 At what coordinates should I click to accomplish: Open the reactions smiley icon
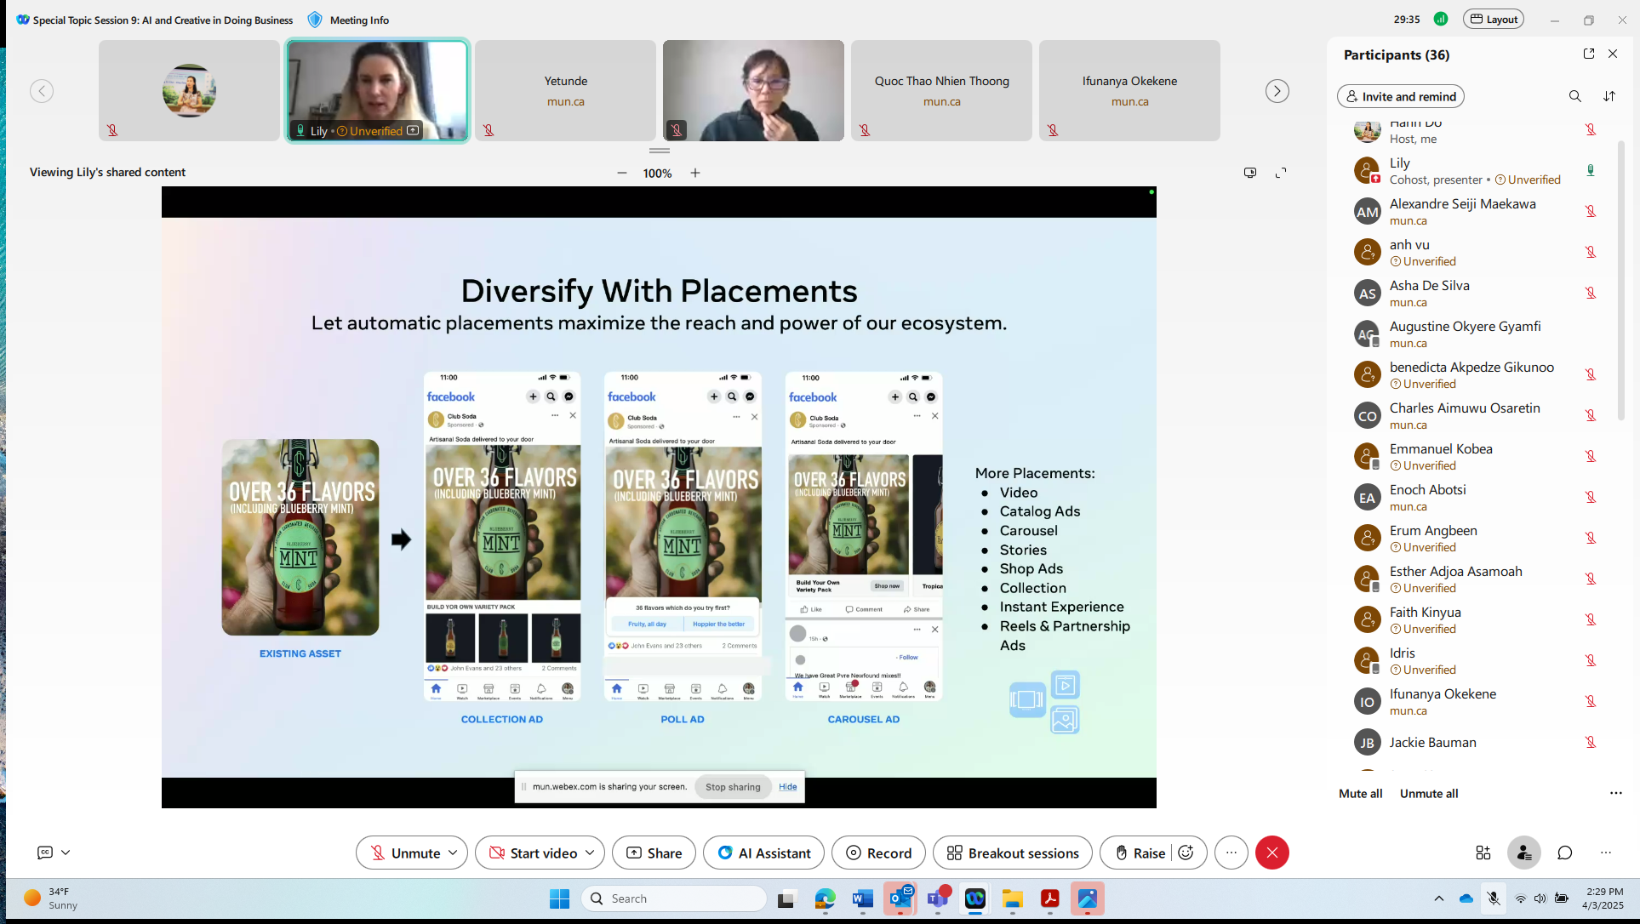coord(1186,853)
